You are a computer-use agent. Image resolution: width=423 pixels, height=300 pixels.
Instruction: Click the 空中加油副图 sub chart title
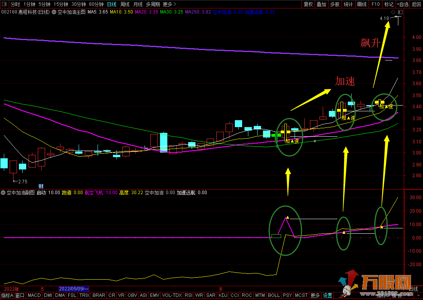[21, 193]
